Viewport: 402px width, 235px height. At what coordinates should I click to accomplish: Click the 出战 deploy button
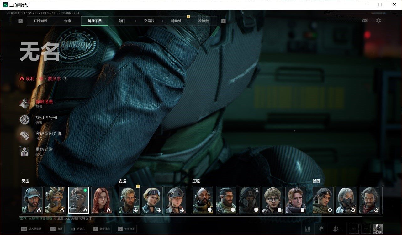56,229
